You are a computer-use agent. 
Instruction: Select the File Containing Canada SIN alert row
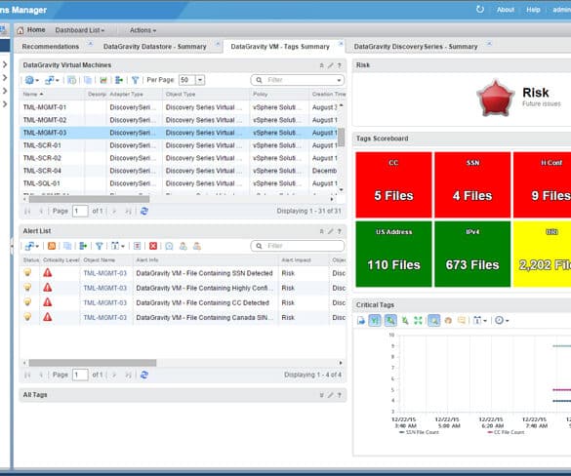184,318
